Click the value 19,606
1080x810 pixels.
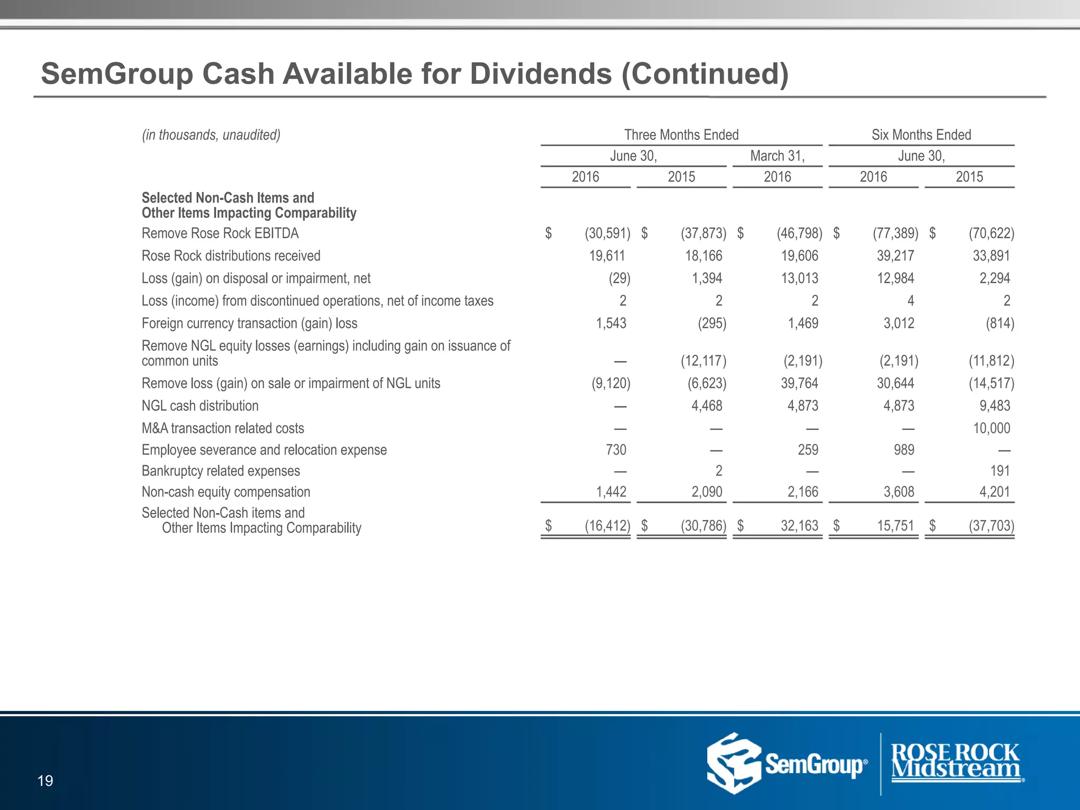[799, 256]
